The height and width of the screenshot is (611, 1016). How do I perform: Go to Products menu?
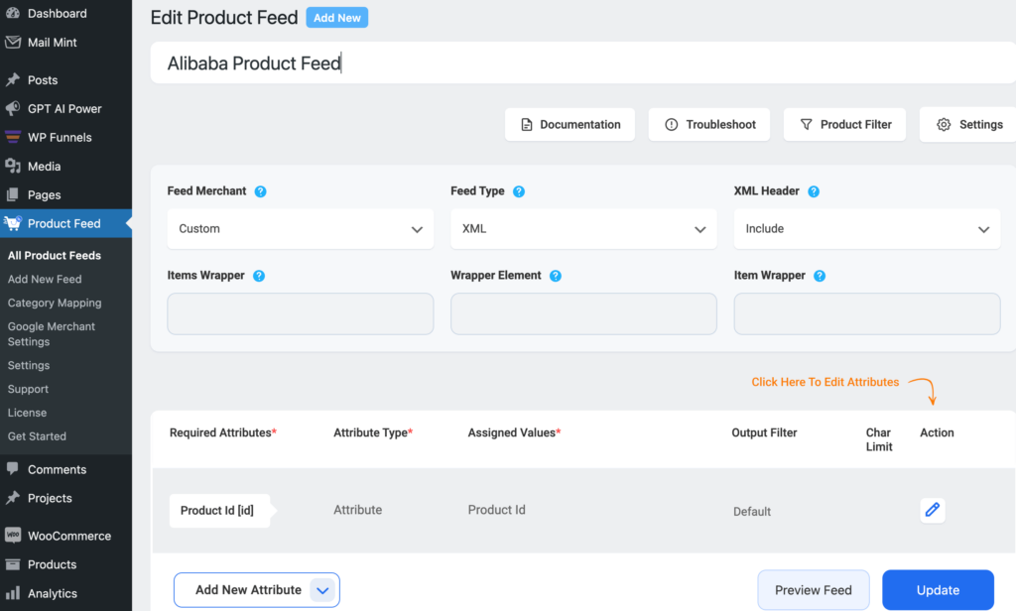pyautogui.click(x=52, y=563)
